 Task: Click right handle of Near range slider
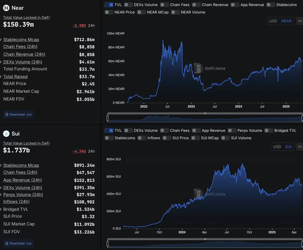302,118
